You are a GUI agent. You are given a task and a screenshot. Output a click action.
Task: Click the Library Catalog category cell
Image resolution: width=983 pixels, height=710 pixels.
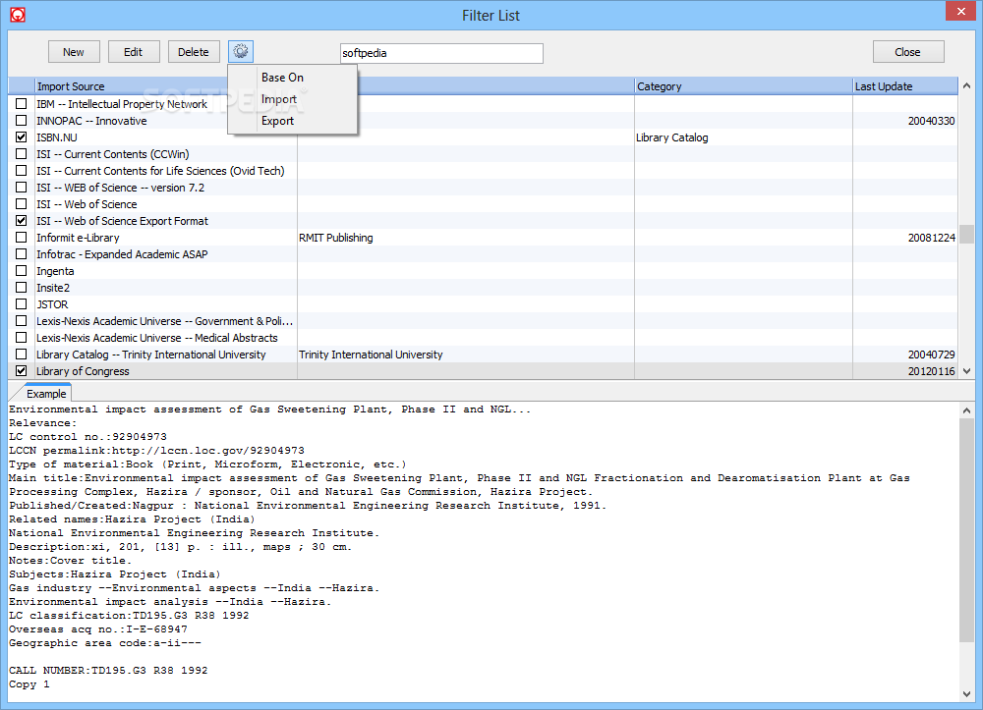click(x=672, y=137)
